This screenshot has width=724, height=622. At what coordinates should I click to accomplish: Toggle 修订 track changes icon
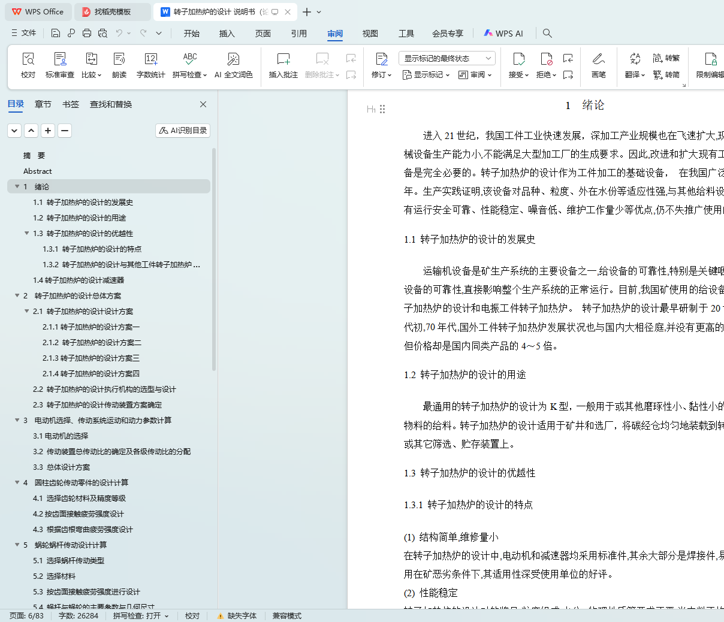(x=382, y=59)
